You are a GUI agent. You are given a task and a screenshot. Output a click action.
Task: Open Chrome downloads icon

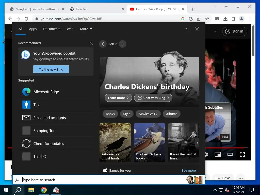(225, 19)
